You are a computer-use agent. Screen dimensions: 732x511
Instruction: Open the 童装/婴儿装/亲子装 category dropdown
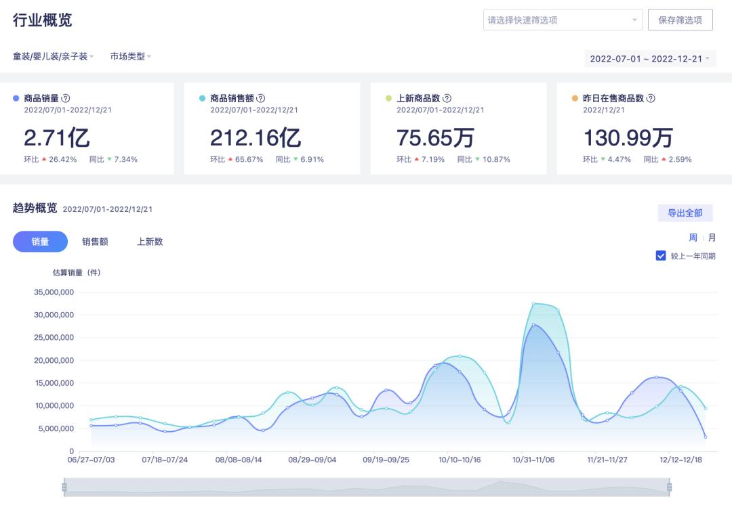[x=53, y=57]
